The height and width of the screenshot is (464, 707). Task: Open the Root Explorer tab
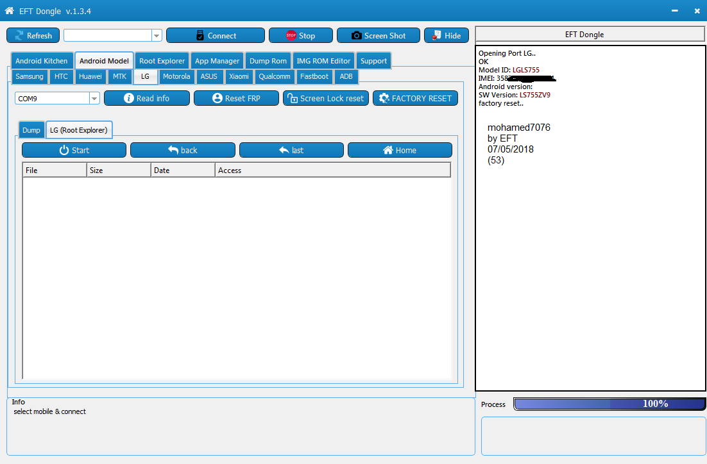162,61
